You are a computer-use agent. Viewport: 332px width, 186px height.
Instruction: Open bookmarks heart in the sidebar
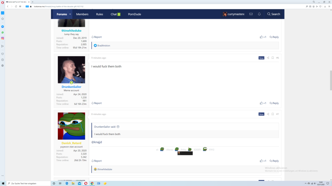(3, 54)
